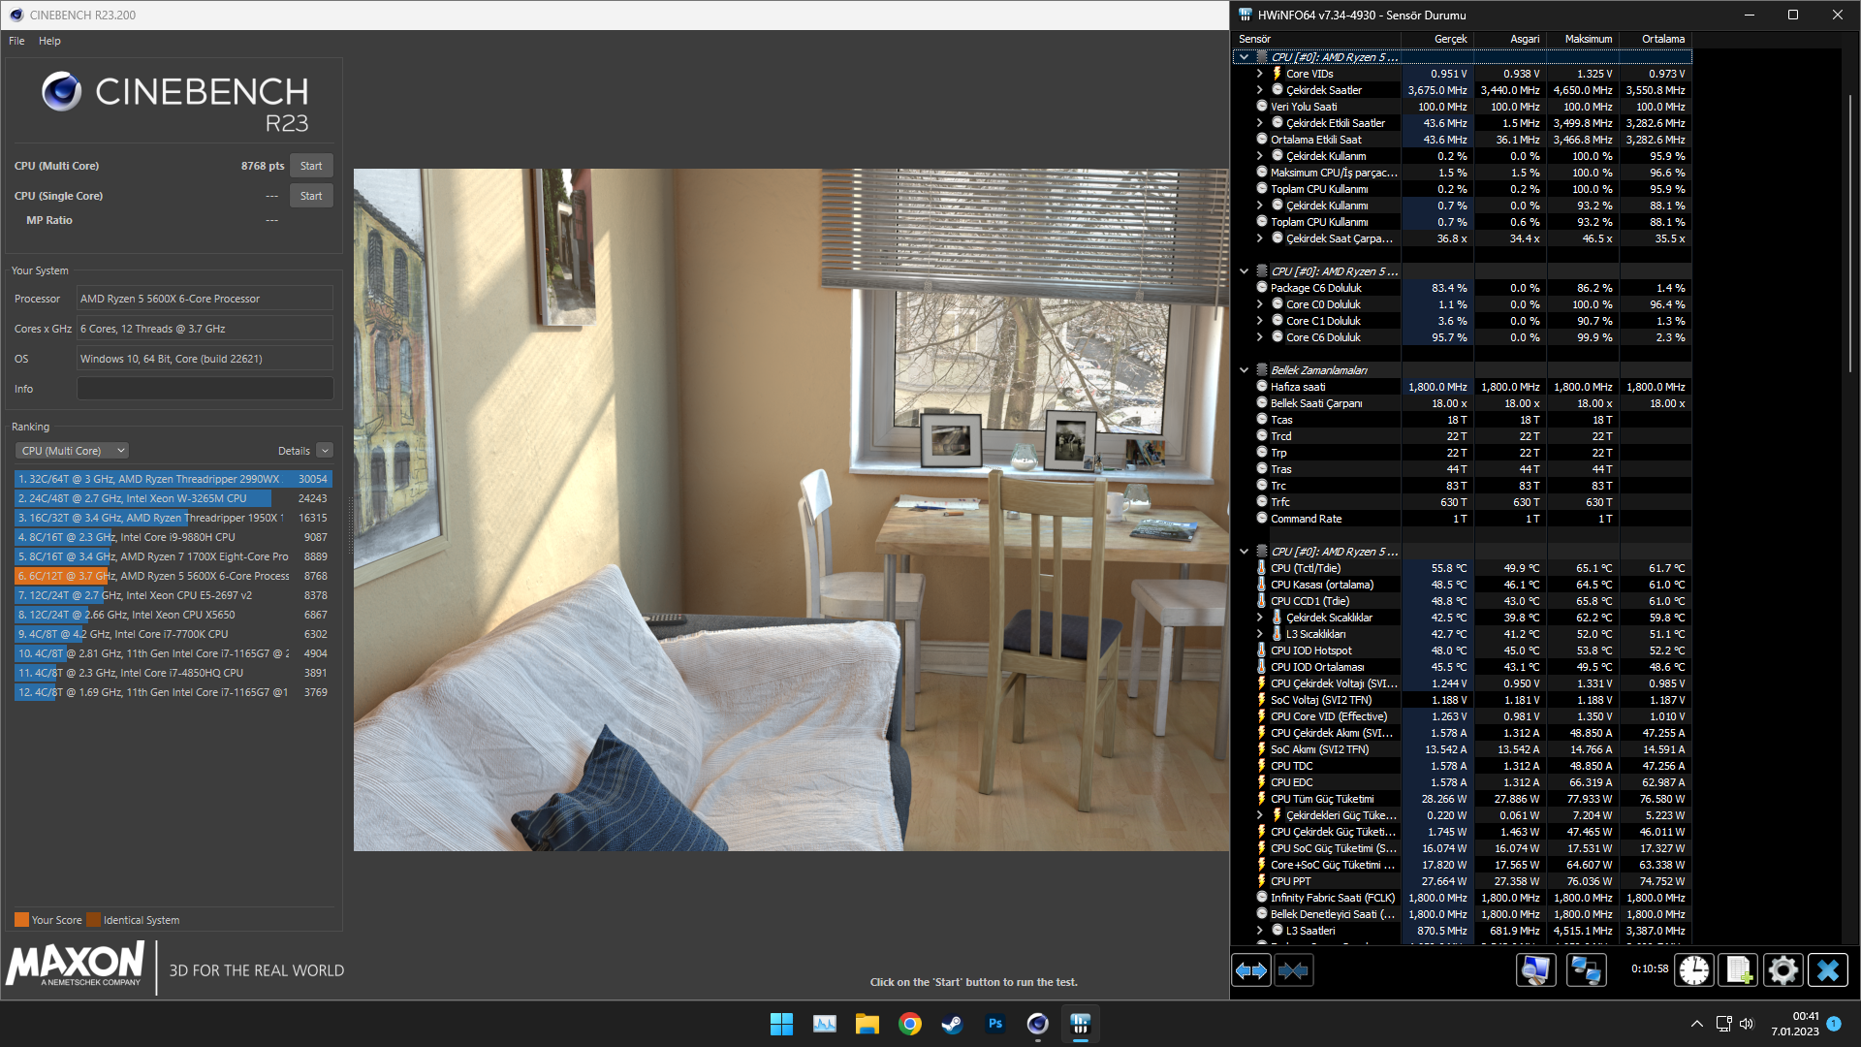Open the HWiNFO network monitors icon
The height and width of the screenshot is (1047, 1861).
click(x=1586, y=970)
